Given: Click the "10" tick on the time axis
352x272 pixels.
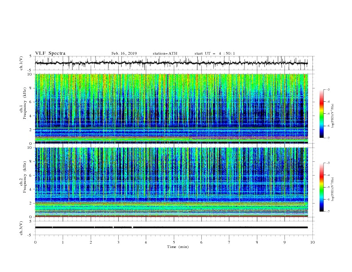Looking at the screenshot, I should click(312, 242).
